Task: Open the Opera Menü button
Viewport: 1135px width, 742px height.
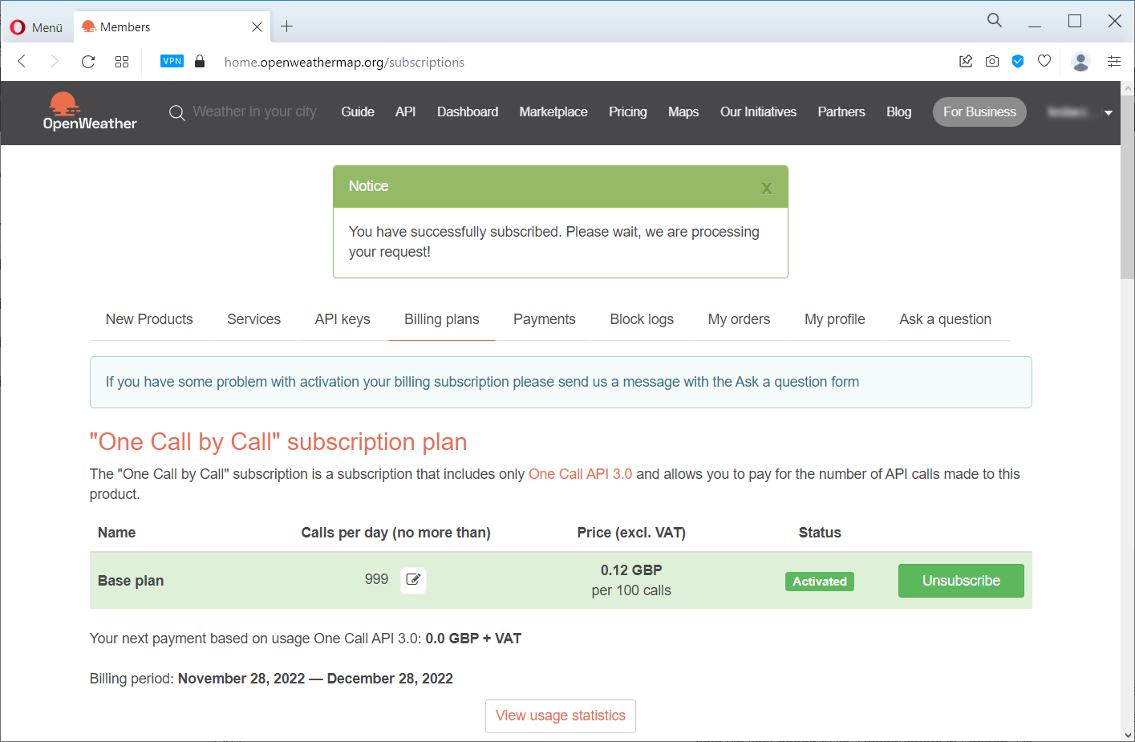Action: click(x=37, y=27)
